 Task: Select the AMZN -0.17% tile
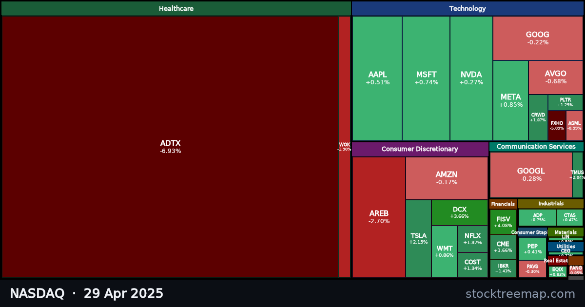click(447, 178)
